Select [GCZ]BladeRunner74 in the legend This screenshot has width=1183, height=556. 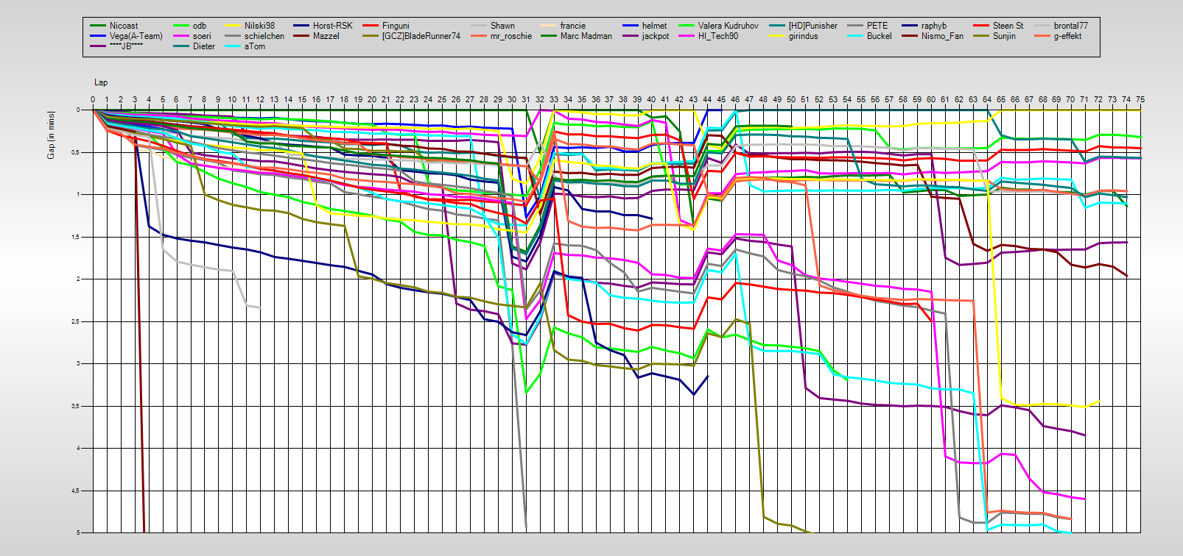click(x=421, y=36)
